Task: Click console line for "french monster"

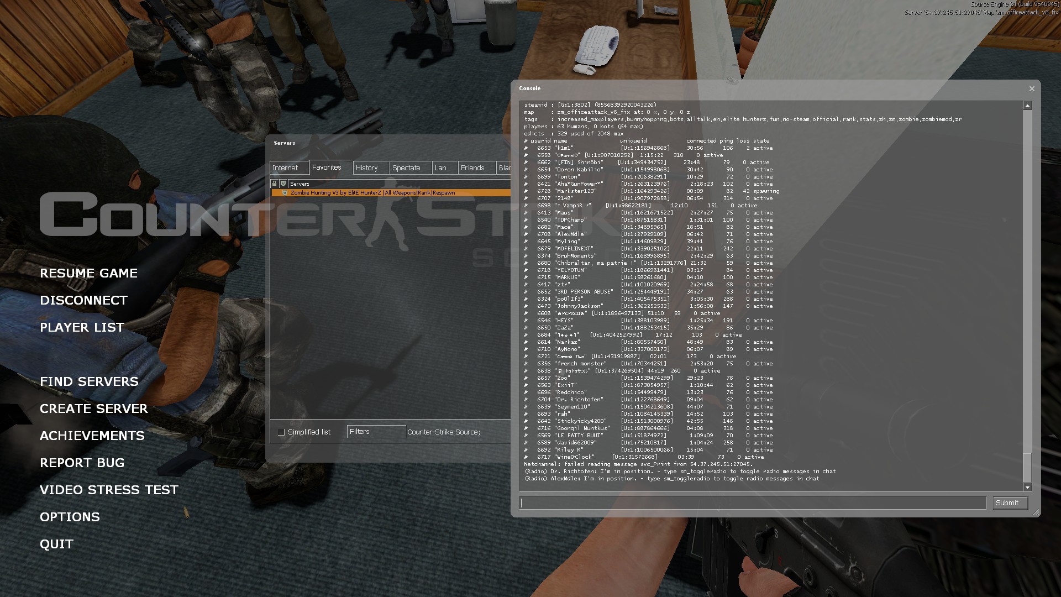Action: (x=649, y=364)
